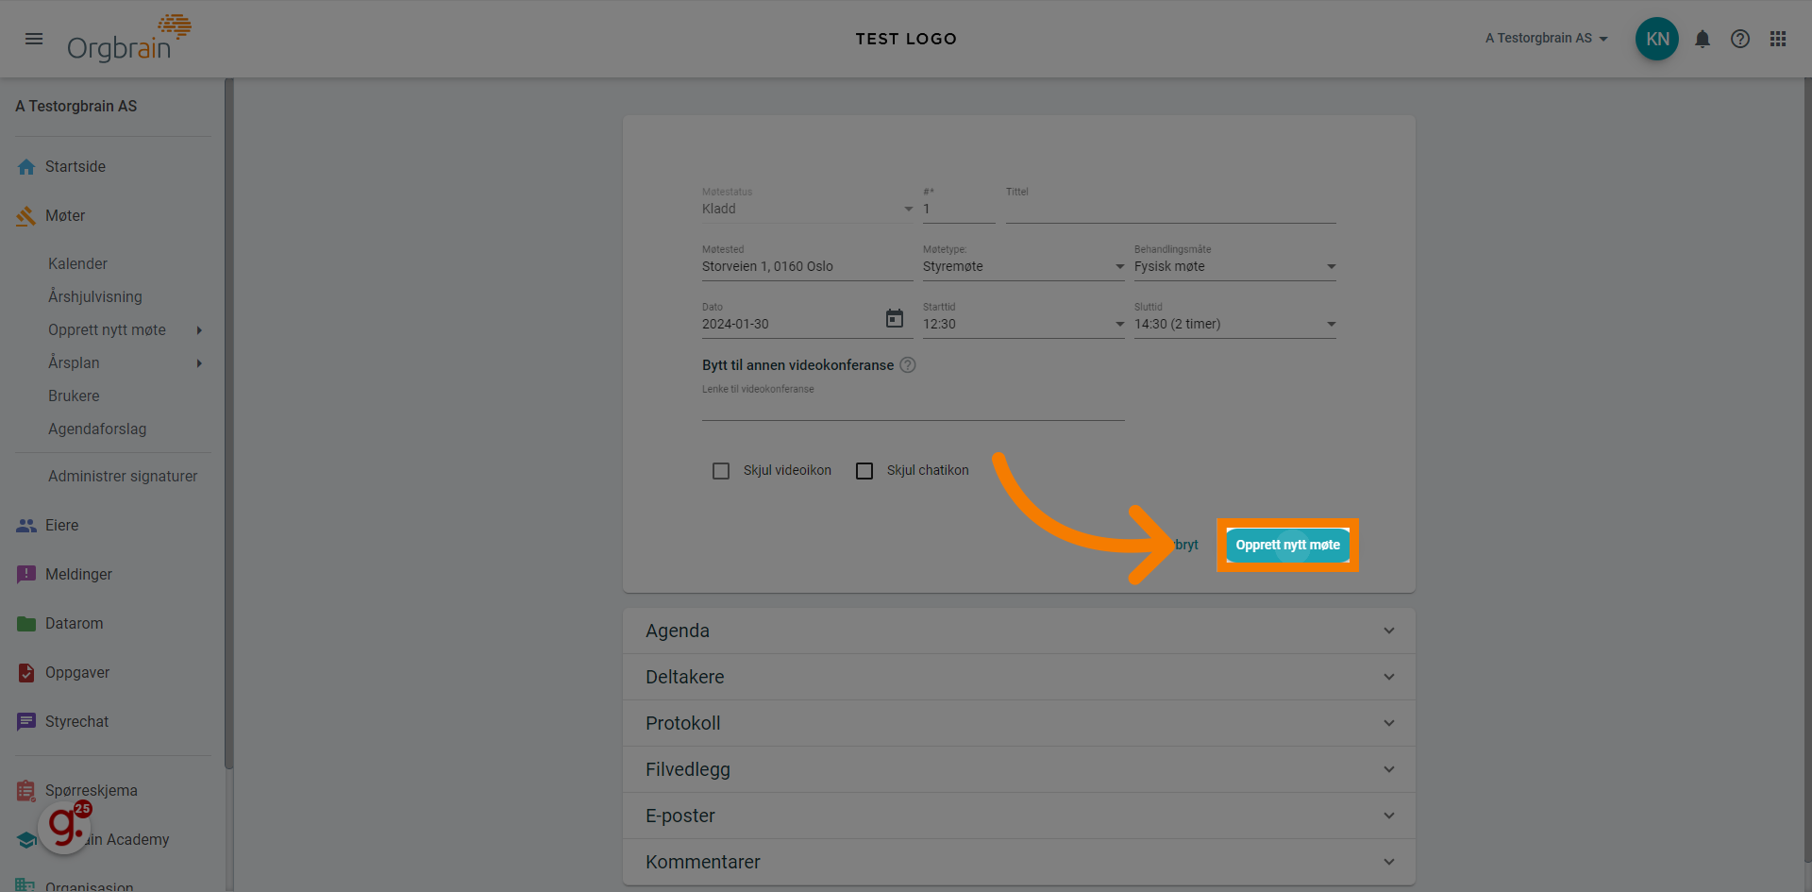Click the meeting number field
Viewport: 1812px width, 892px height.
(x=959, y=209)
